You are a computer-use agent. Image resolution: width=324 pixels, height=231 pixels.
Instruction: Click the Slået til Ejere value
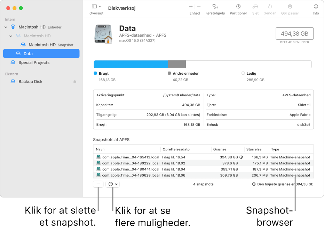click(304, 105)
